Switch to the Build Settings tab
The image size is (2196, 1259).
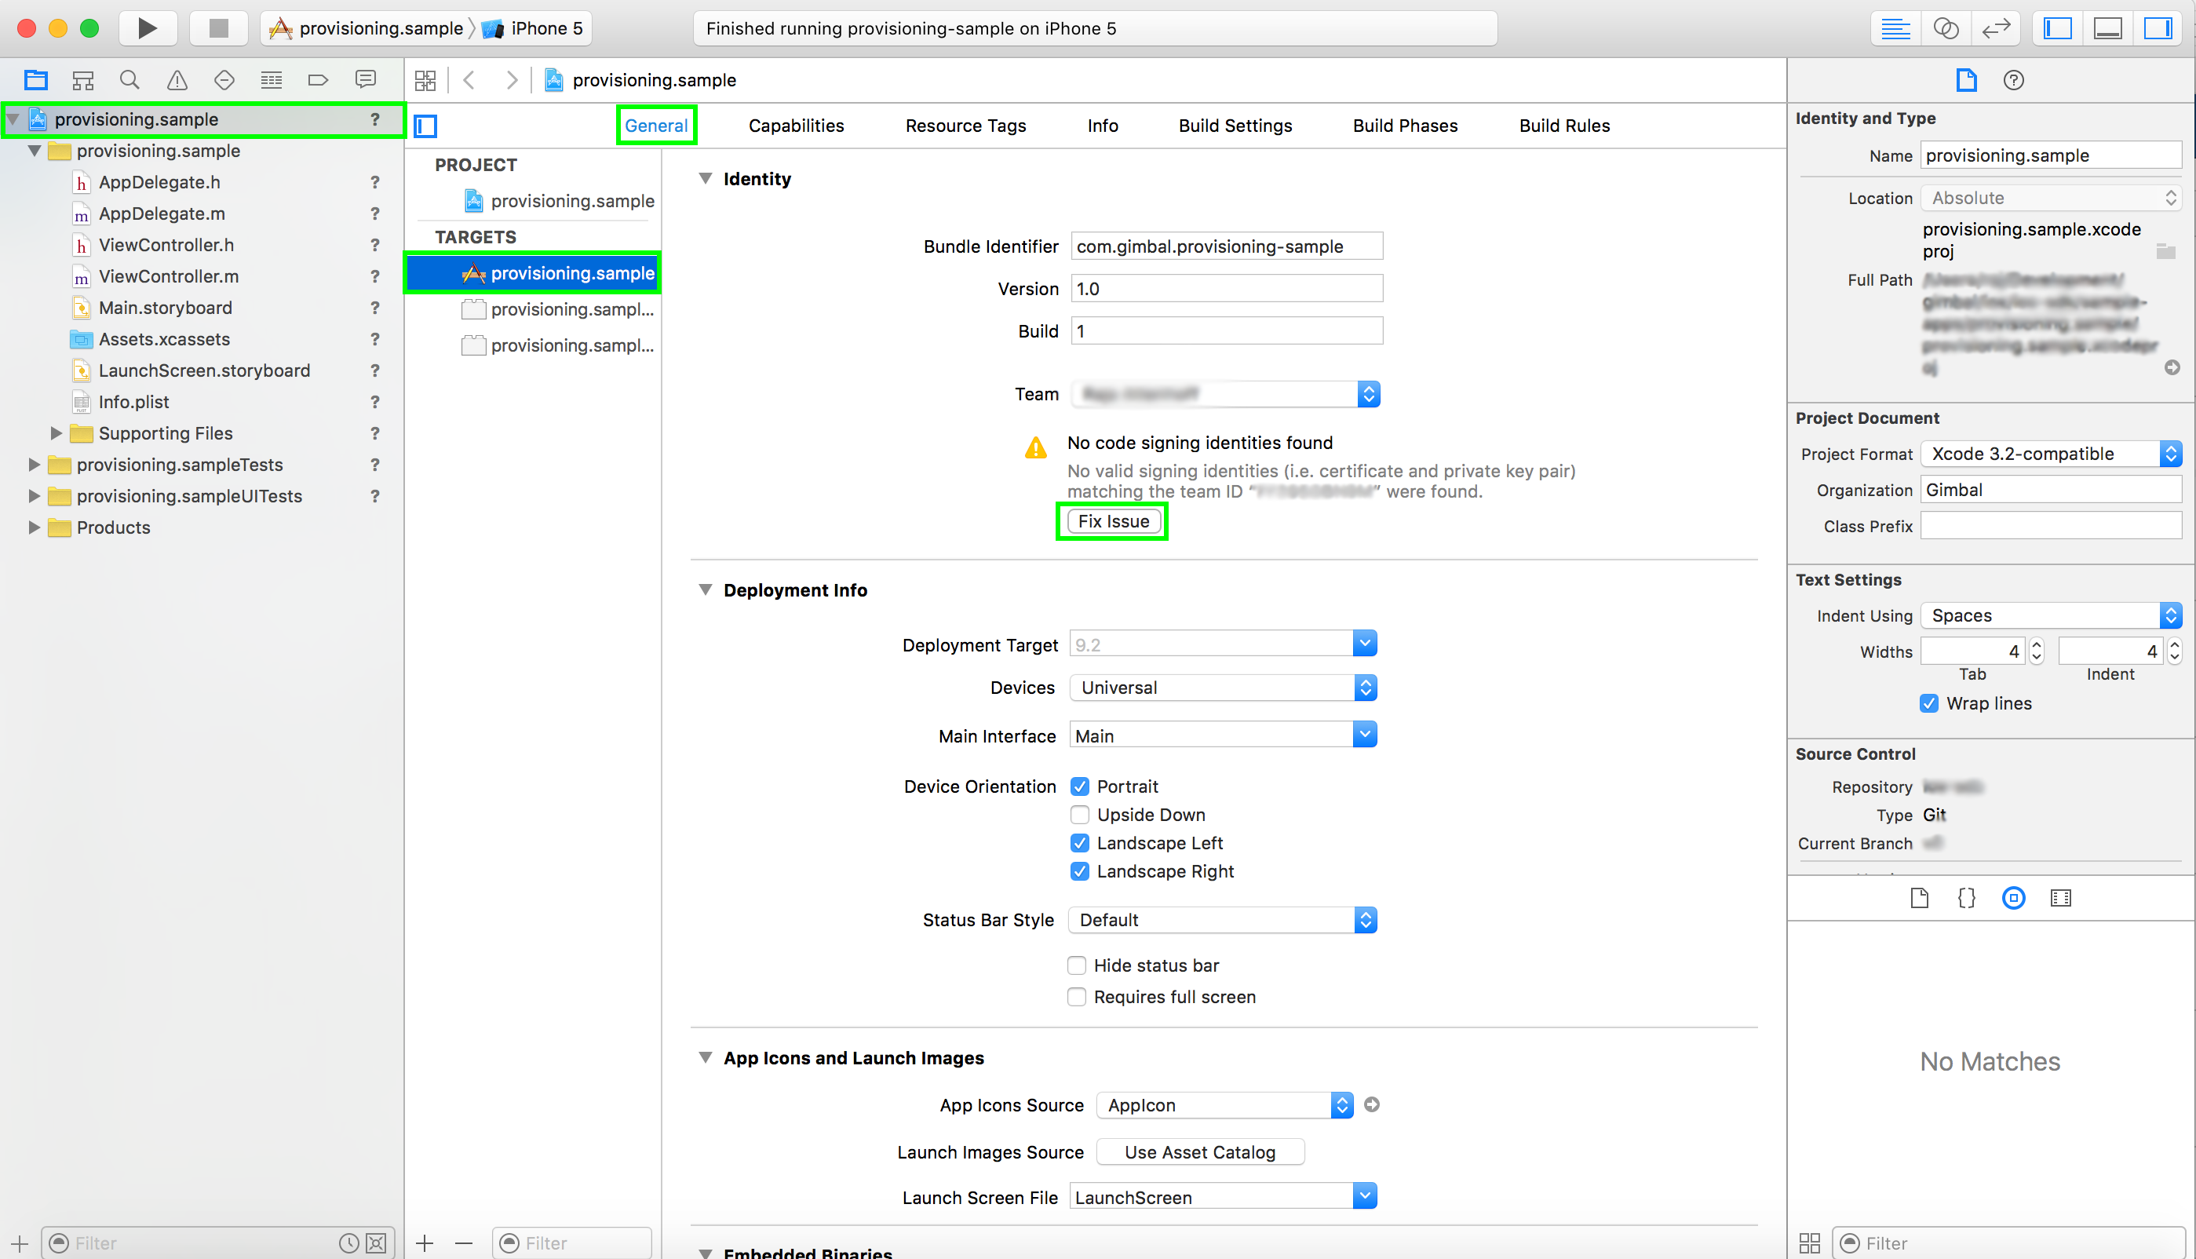[1235, 126]
